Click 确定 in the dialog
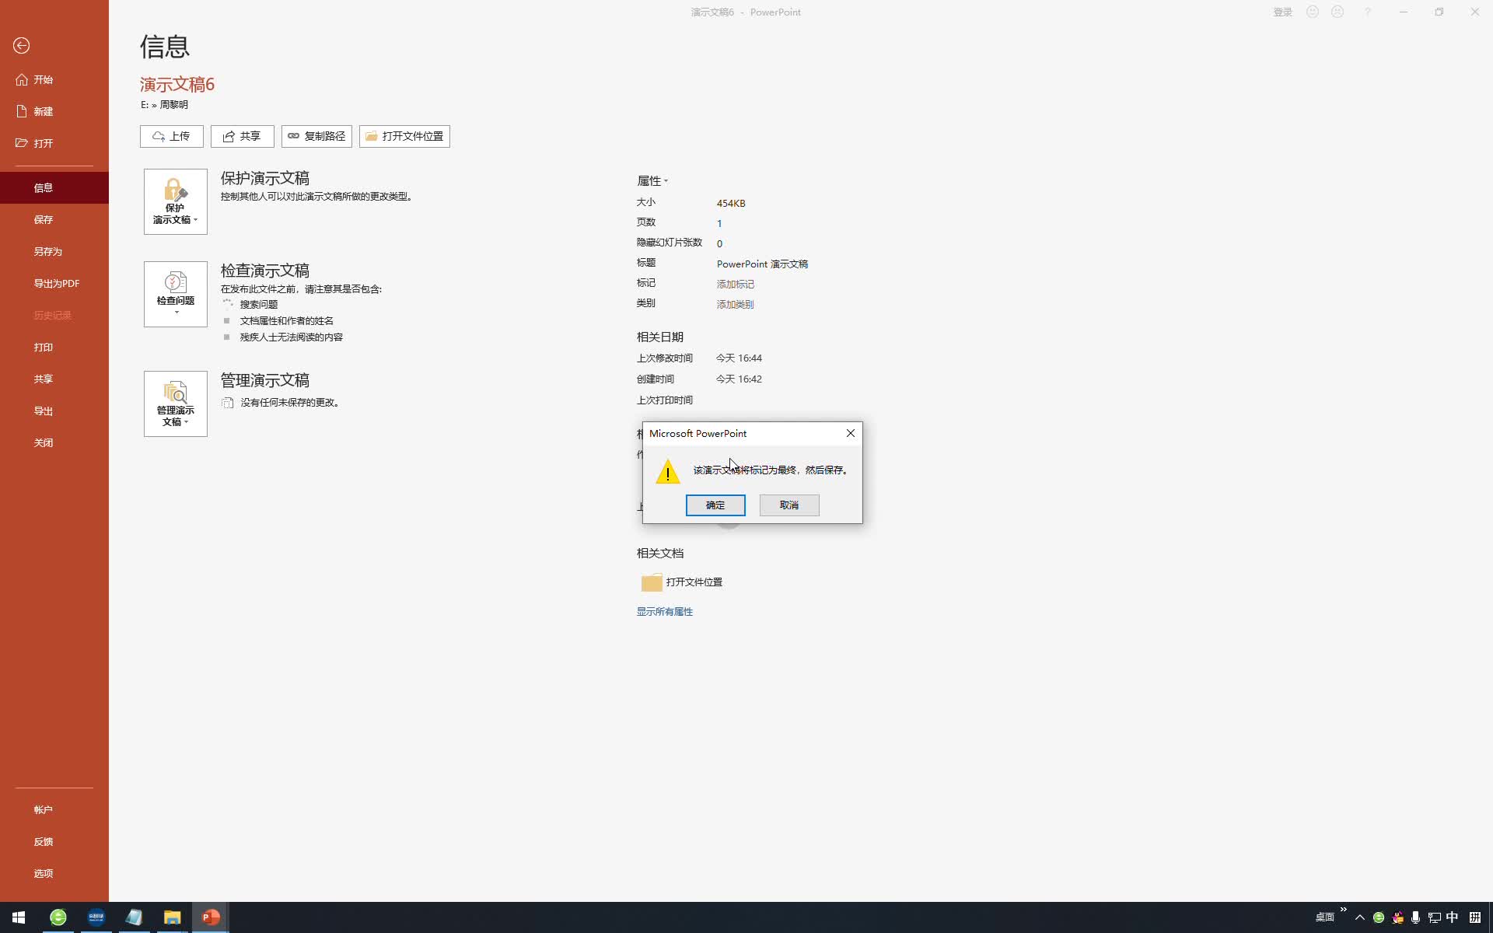1493x933 pixels. tap(715, 505)
